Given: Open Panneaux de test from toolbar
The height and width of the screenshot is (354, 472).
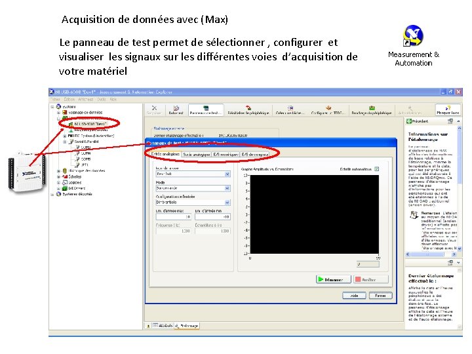Looking at the screenshot, I should pos(206,110).
